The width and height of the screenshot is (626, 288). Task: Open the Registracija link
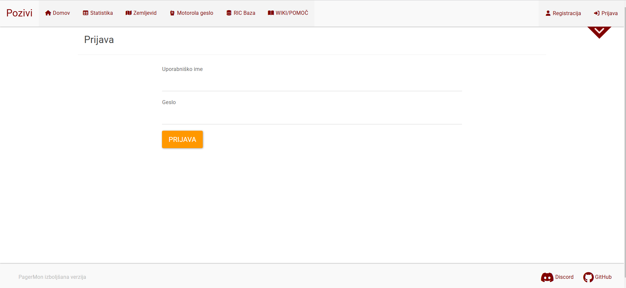tap(563, 13)
